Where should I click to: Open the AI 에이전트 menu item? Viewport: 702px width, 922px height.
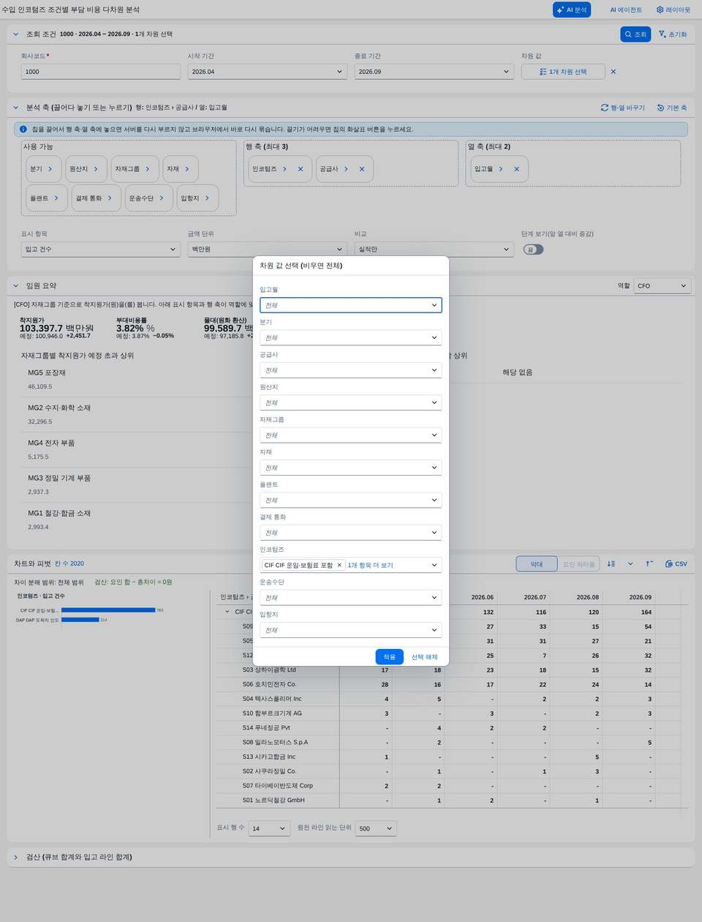[x=625, y=10]
